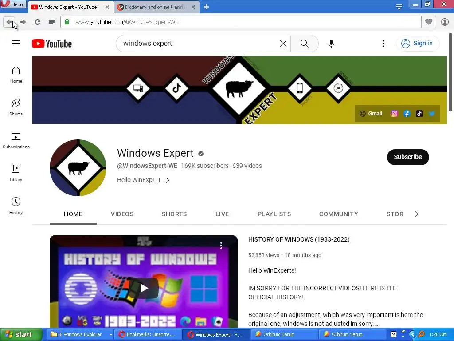Open HISTORY OF WINDOWS (1983-2022) title link

pyautogui.click(x=299, y=239)
